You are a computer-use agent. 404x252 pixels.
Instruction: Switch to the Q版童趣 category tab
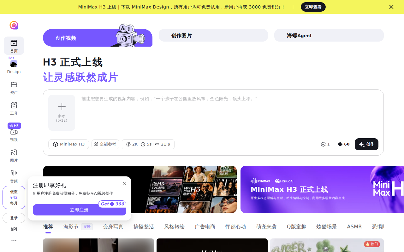(296, 227)
